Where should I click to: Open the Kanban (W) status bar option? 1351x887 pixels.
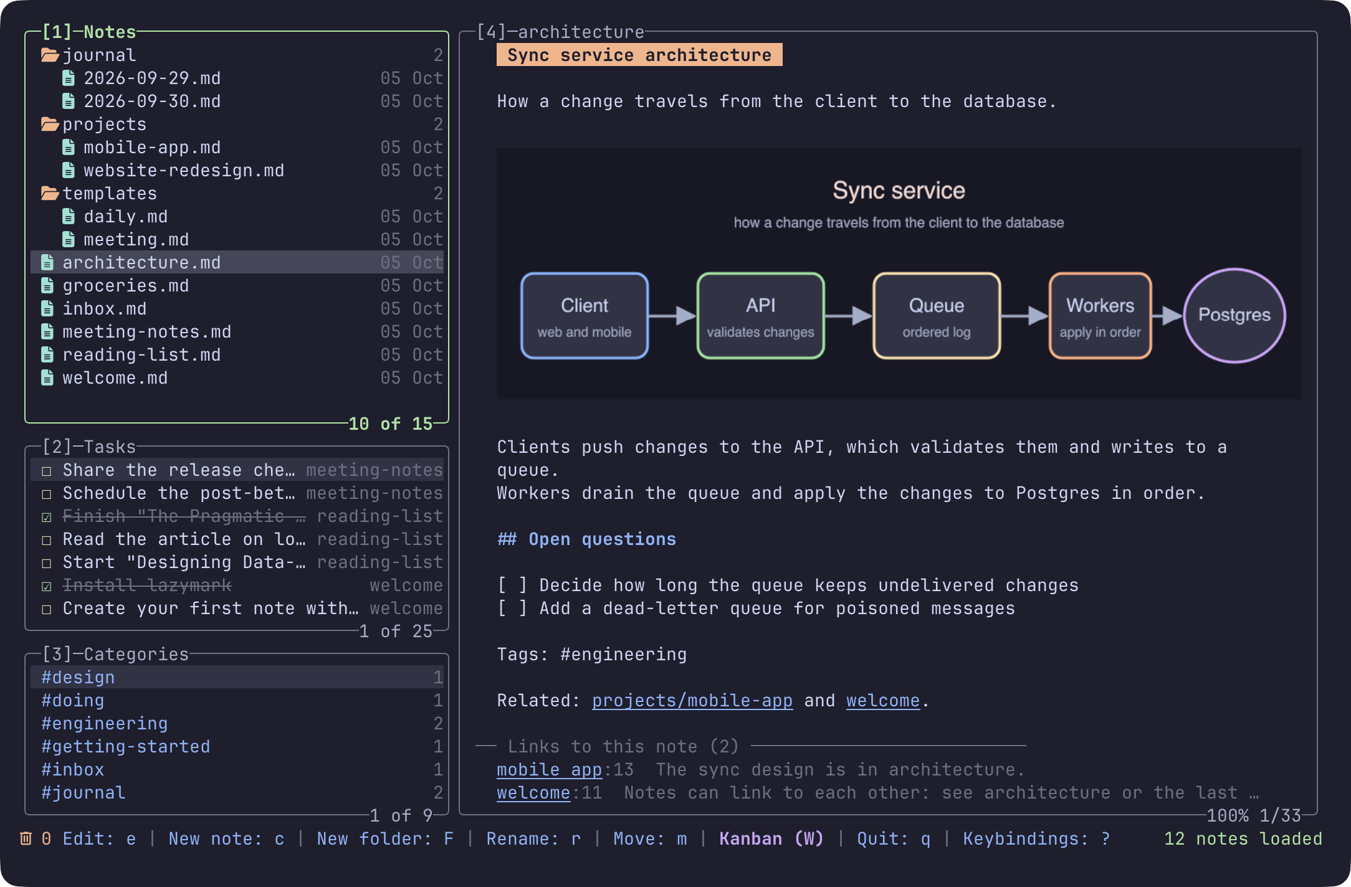771,839
